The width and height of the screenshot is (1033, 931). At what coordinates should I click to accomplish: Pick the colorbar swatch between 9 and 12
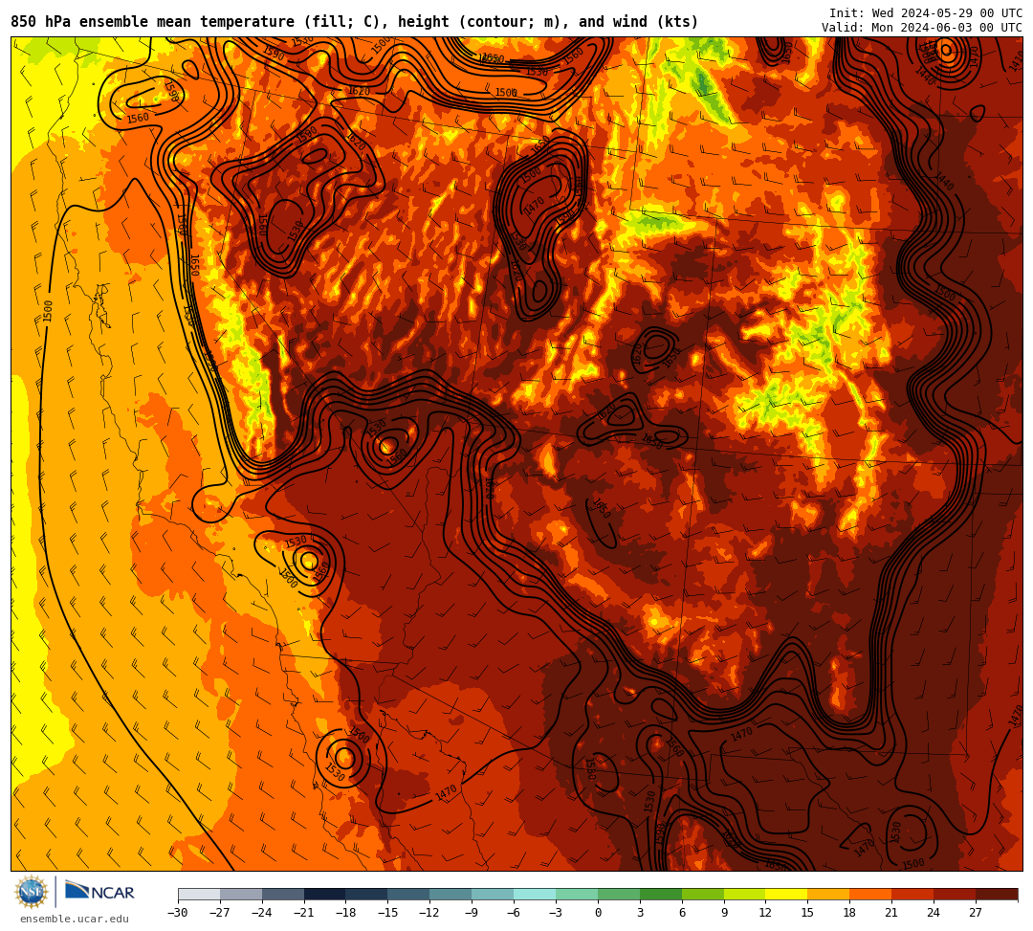coord(745,894)
